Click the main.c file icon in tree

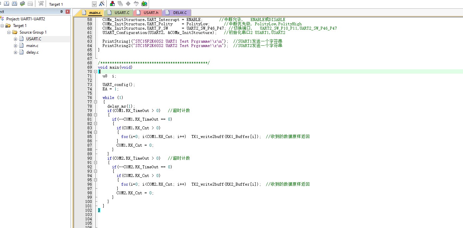21,46
